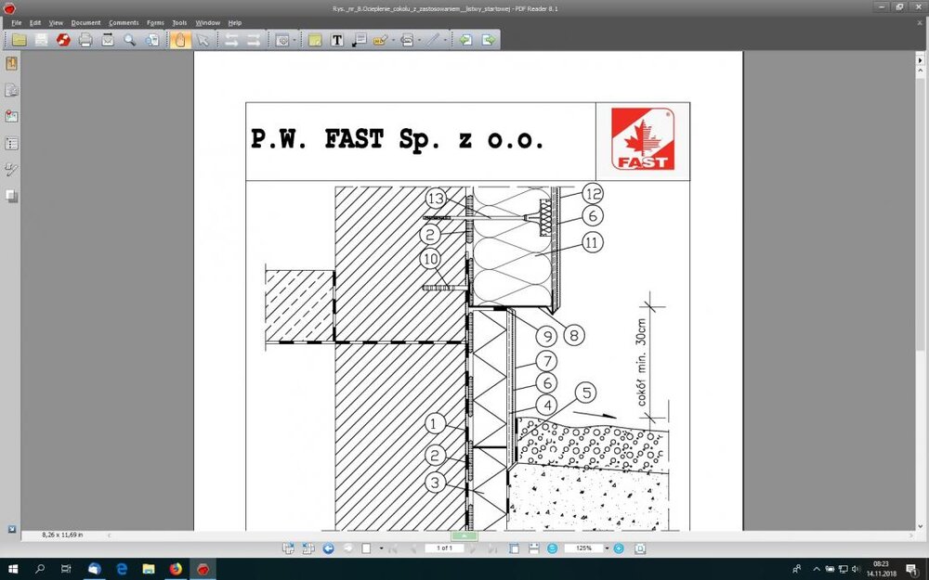The height and width of the screenshot is (580, 929).
Task: Open the Find magnifier tool
Action: (130, 40)
